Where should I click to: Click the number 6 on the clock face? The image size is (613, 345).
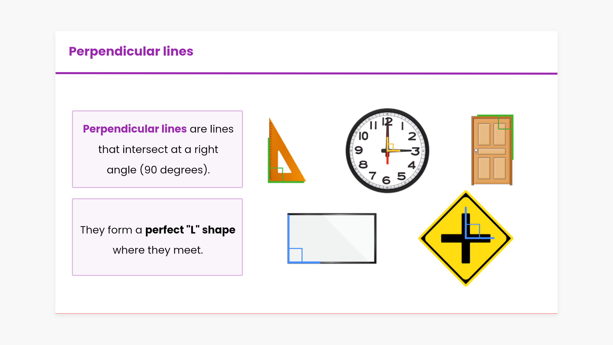(x=386, y=180)
